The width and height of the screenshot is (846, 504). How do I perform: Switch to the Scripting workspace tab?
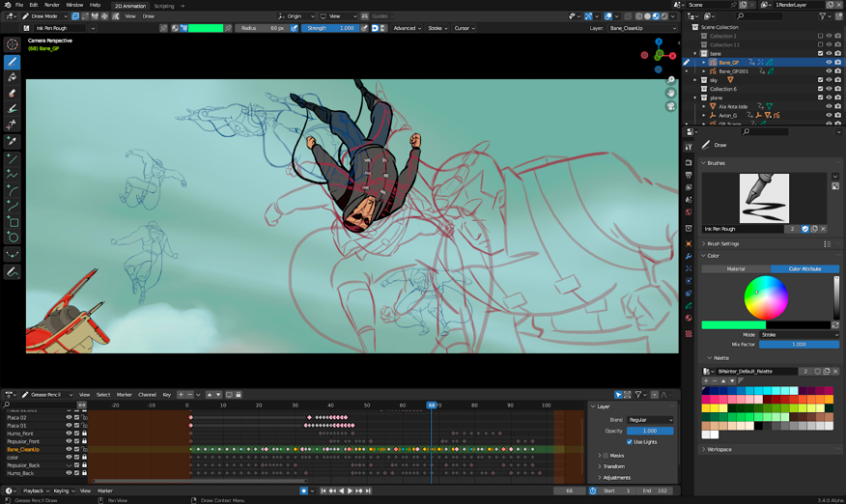[164, 6]
